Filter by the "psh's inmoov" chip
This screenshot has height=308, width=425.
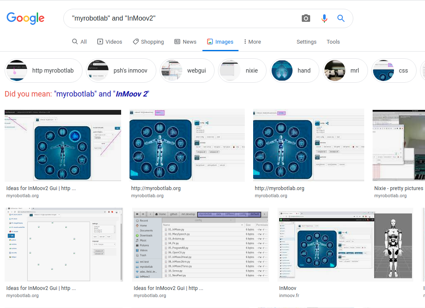121,70
